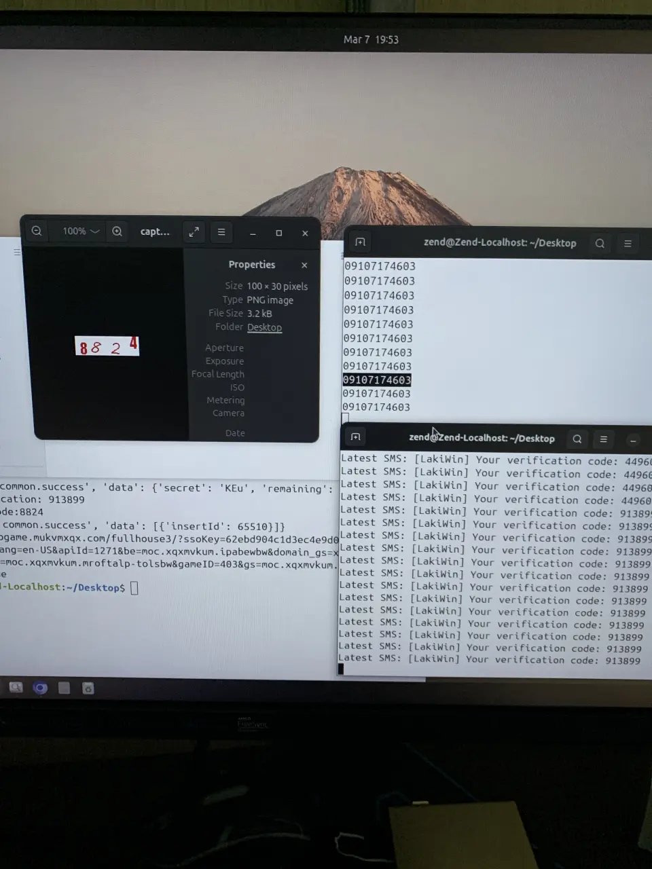Open the Desktop folder link
The width and height of the screenshot is (652, 869).
[264, 327]
